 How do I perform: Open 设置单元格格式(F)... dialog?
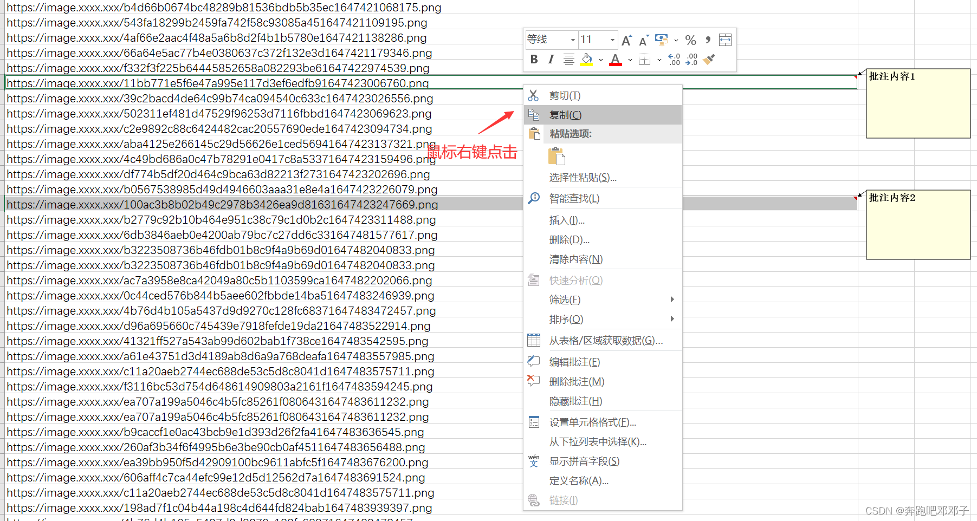[603, 422]
